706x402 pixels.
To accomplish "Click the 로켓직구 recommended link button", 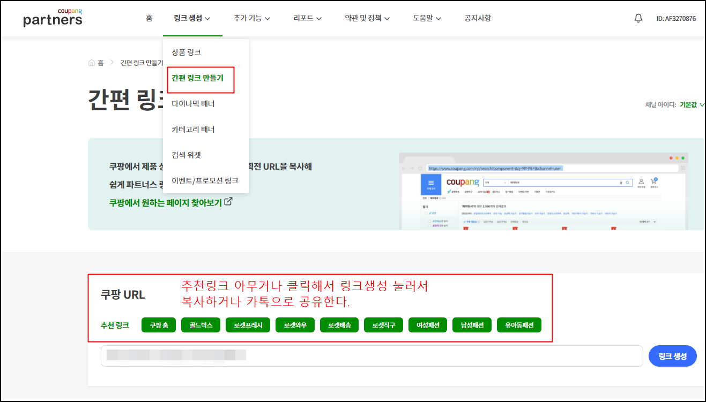I will pyautogui.click(x=383, y=325).
